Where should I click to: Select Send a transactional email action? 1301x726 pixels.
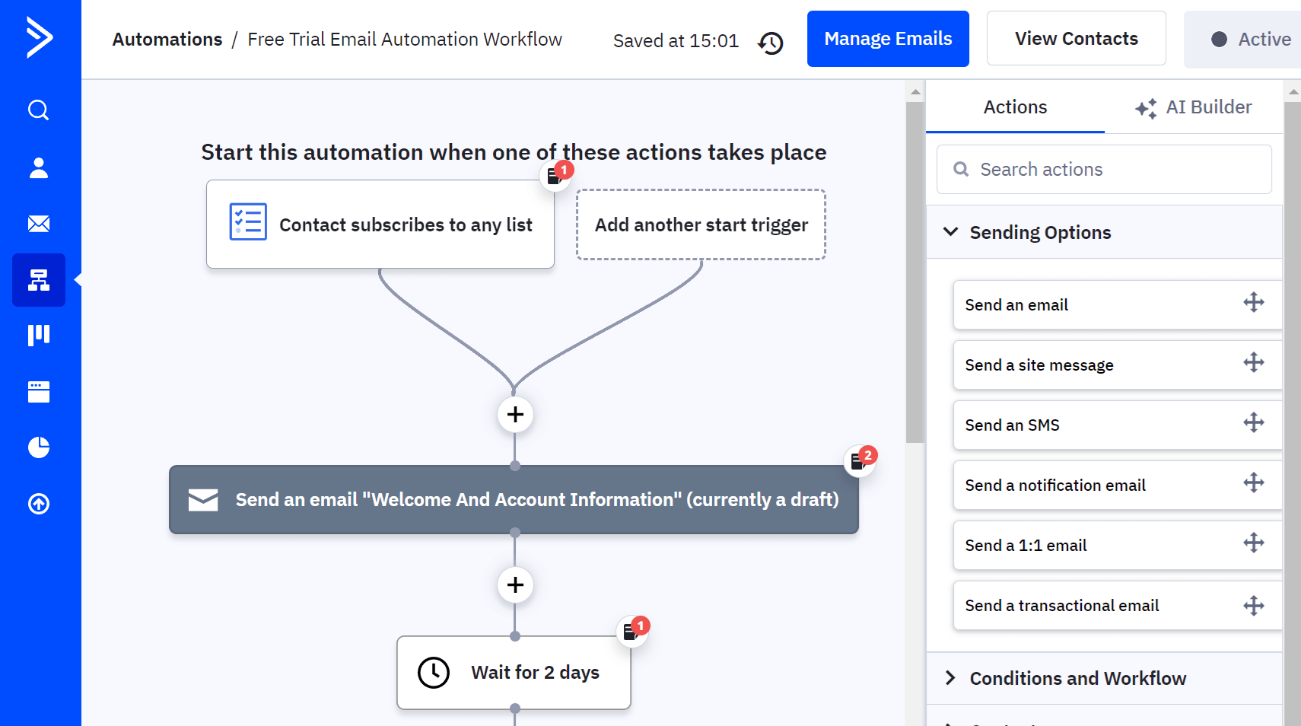(x=1117, y=605)
